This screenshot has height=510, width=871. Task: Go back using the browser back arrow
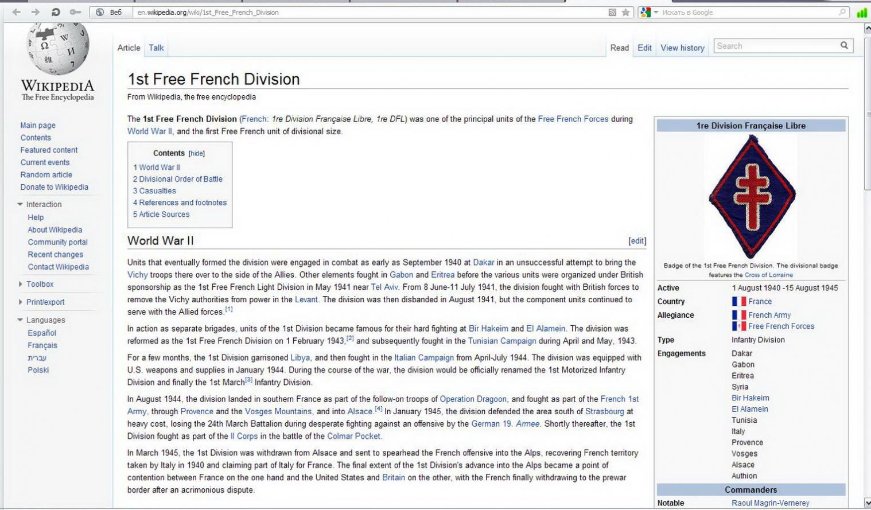coord(16,12)
